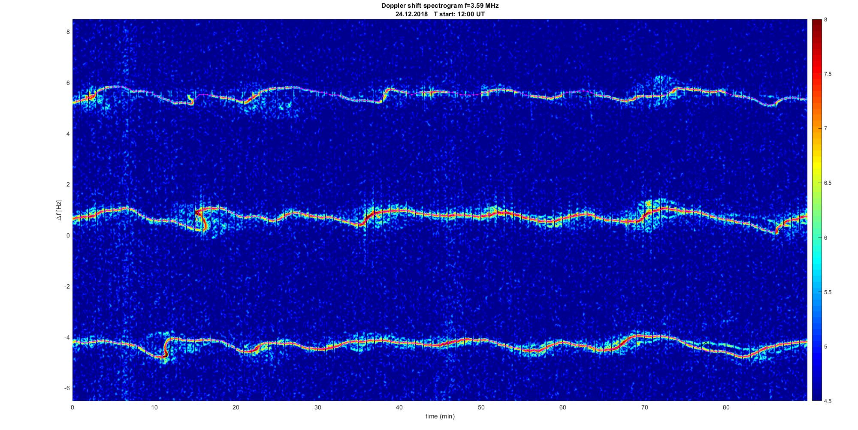Click the date line '24.12.2018 T start: 12:00 UT'
This screenshot has height=430, width=858.
point(440,14)
